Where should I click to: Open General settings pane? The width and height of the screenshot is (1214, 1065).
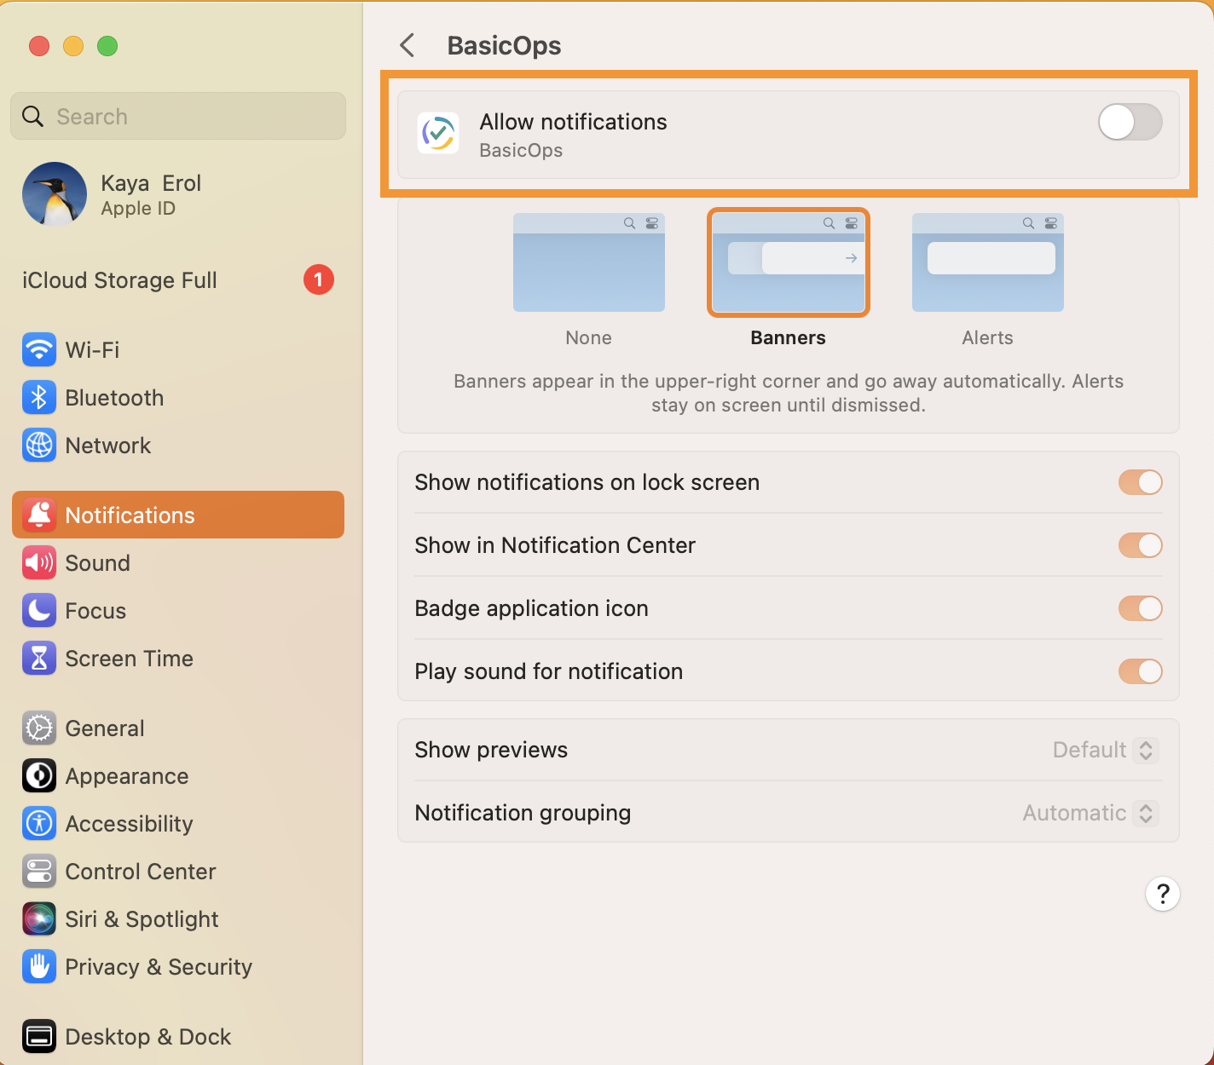coord(178,728)
